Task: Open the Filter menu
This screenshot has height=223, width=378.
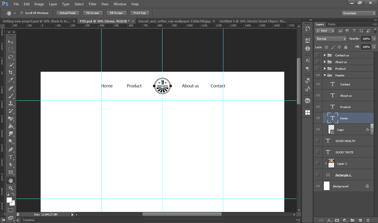Action: click(x=93, y=4)
